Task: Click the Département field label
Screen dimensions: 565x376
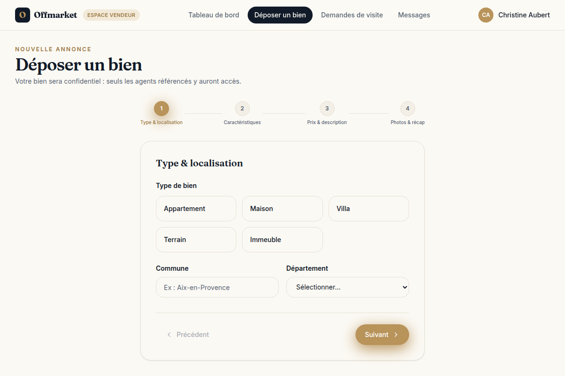Action: click(307, 268)
